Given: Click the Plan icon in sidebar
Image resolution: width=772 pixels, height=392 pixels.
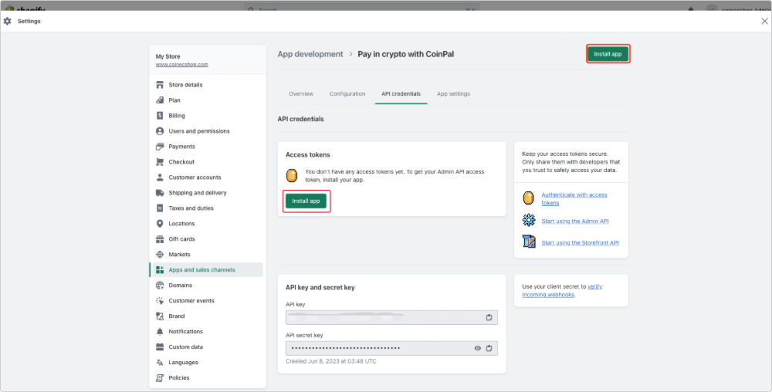Looking at the screenshot, I should point(160,100).
